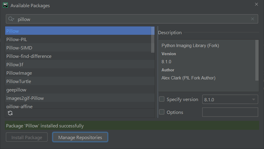This screenshot has width=264, height=149.
Task: Click the Description panel scrollbar
Action: pyautogui.click(x=257, y=60)
